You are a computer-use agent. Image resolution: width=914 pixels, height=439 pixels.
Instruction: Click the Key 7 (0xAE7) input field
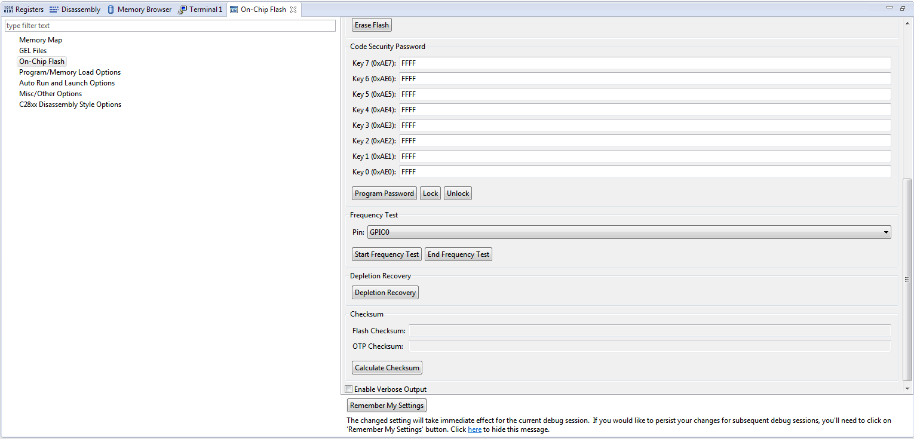pyautogui.click(x=645, y=63)
